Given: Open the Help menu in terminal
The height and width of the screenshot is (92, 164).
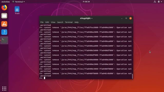Looking at the screenshot, I should pyautogui.click(x=76, y=22).
